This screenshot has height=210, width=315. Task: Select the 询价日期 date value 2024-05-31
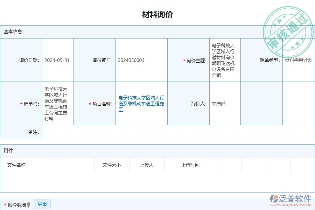coord(57,60)
